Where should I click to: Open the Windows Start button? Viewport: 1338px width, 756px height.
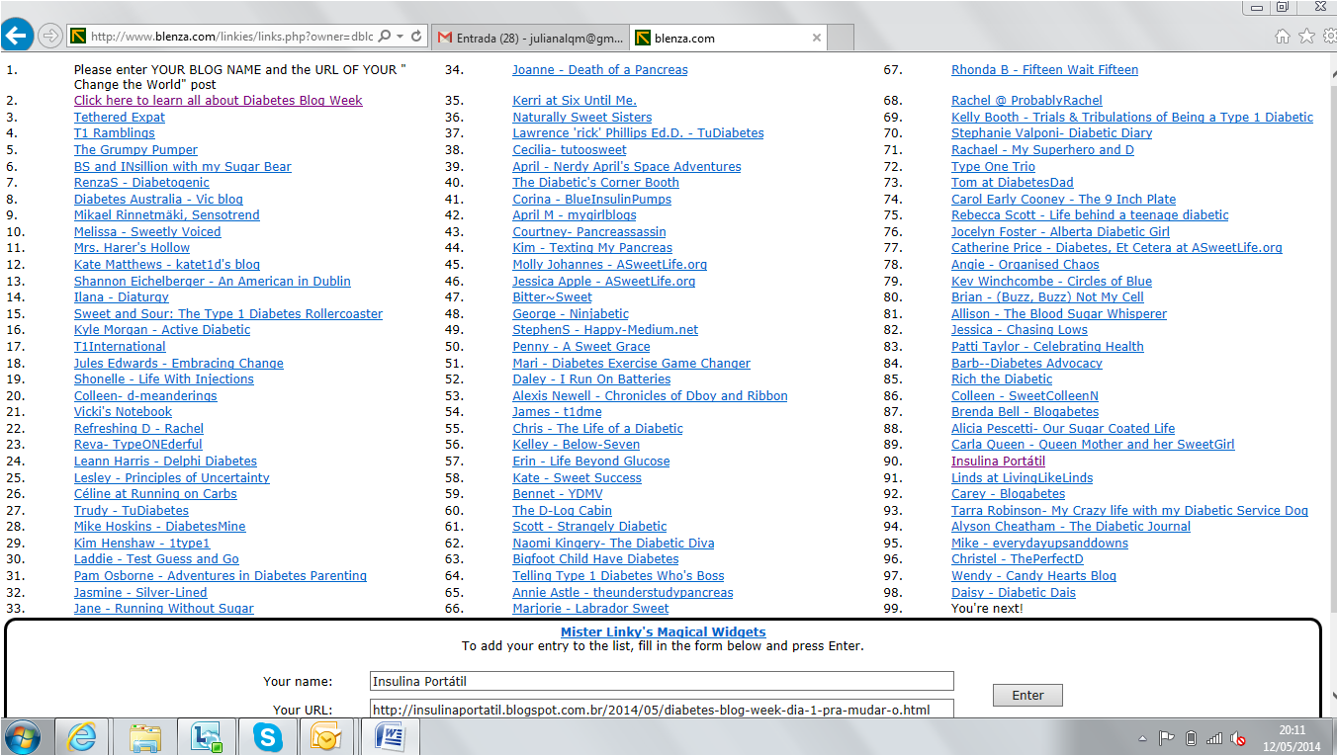coord(22,737)
